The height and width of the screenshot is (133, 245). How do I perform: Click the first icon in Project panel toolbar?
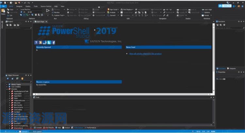point(7,25)
